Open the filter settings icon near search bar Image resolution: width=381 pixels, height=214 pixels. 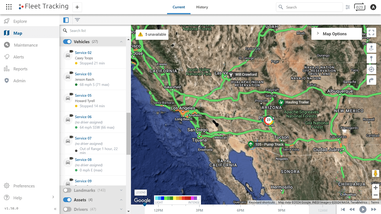pos(348,7)
